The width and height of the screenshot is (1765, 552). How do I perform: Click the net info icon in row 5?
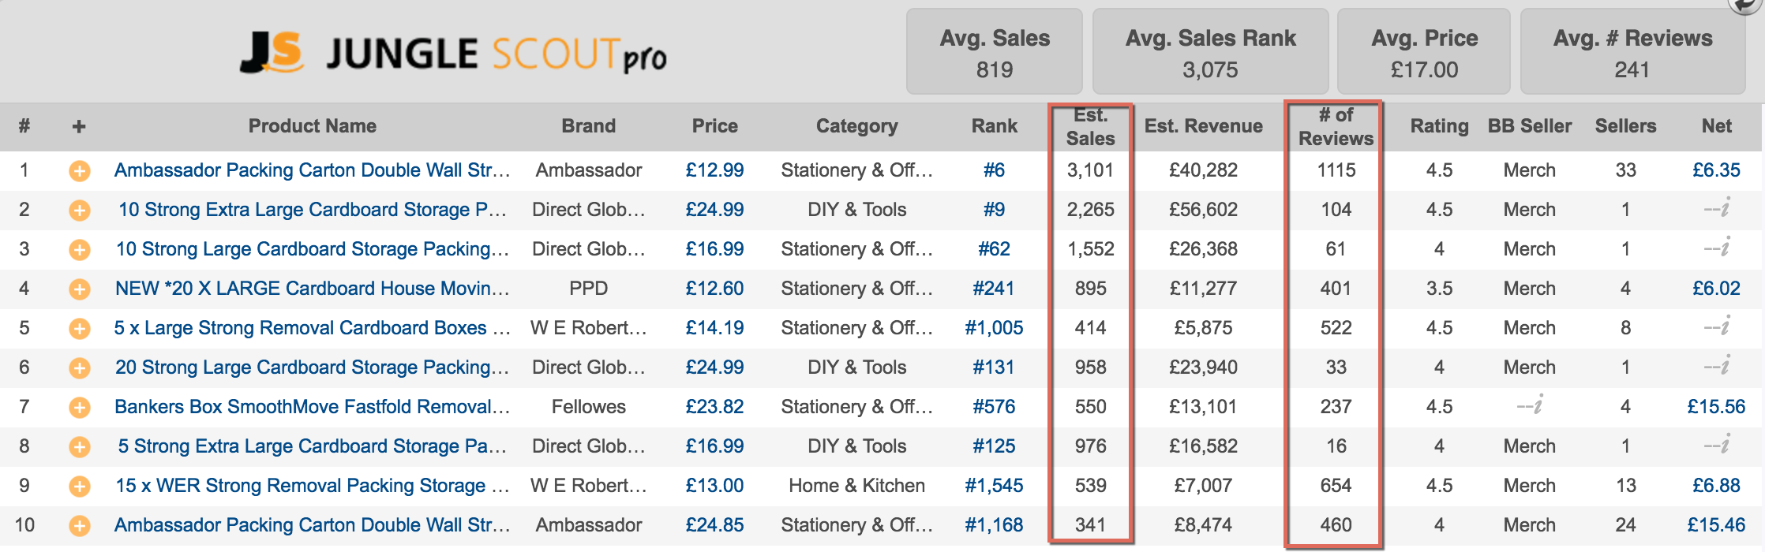1724,327
